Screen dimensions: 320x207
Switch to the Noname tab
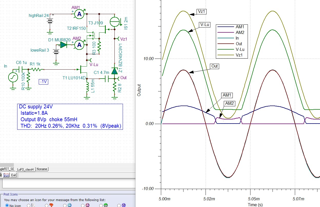42,169
